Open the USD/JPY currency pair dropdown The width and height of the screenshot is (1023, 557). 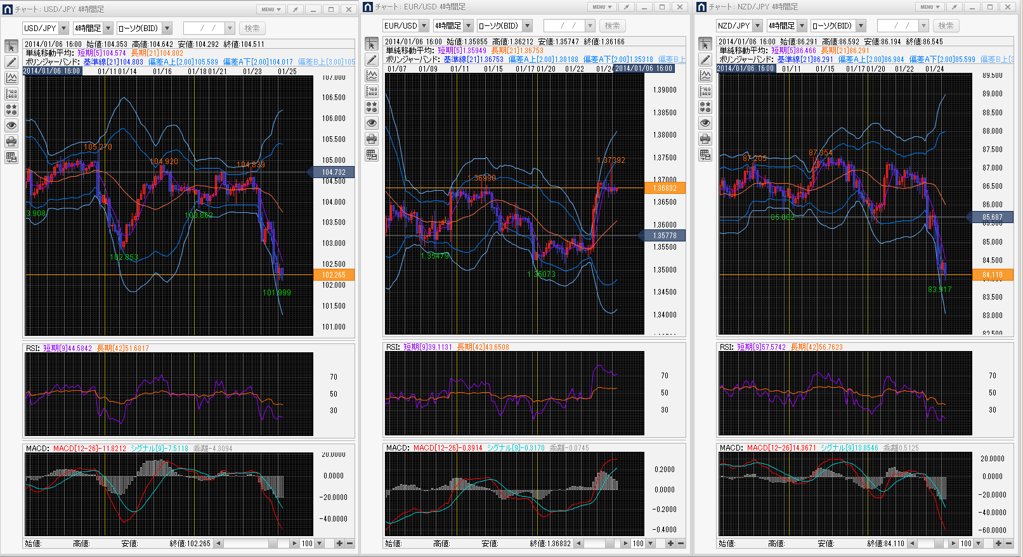(x=63, y=29)
